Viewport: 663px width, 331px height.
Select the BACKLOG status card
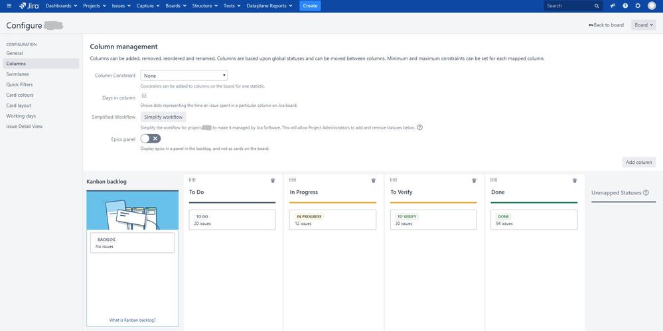[x=132, y=243]
